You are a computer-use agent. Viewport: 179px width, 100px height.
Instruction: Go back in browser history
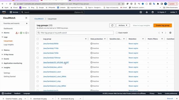click(3, 4)
